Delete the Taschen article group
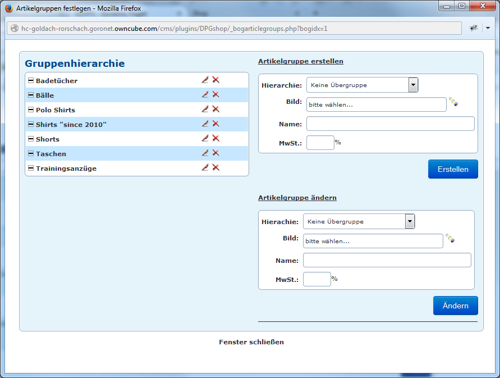Viewport: 500px width, 378px height. (215, 153)
